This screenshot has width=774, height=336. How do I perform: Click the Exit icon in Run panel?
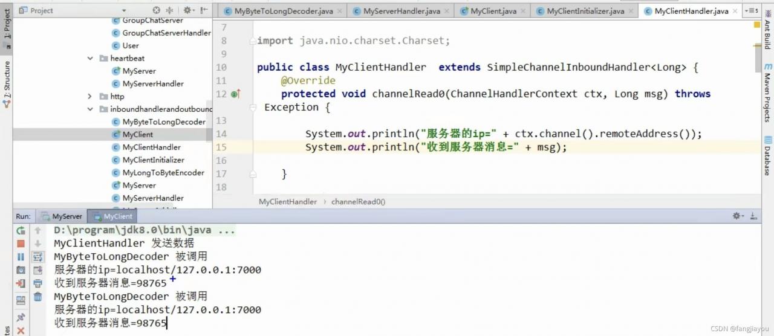(21, 283)
